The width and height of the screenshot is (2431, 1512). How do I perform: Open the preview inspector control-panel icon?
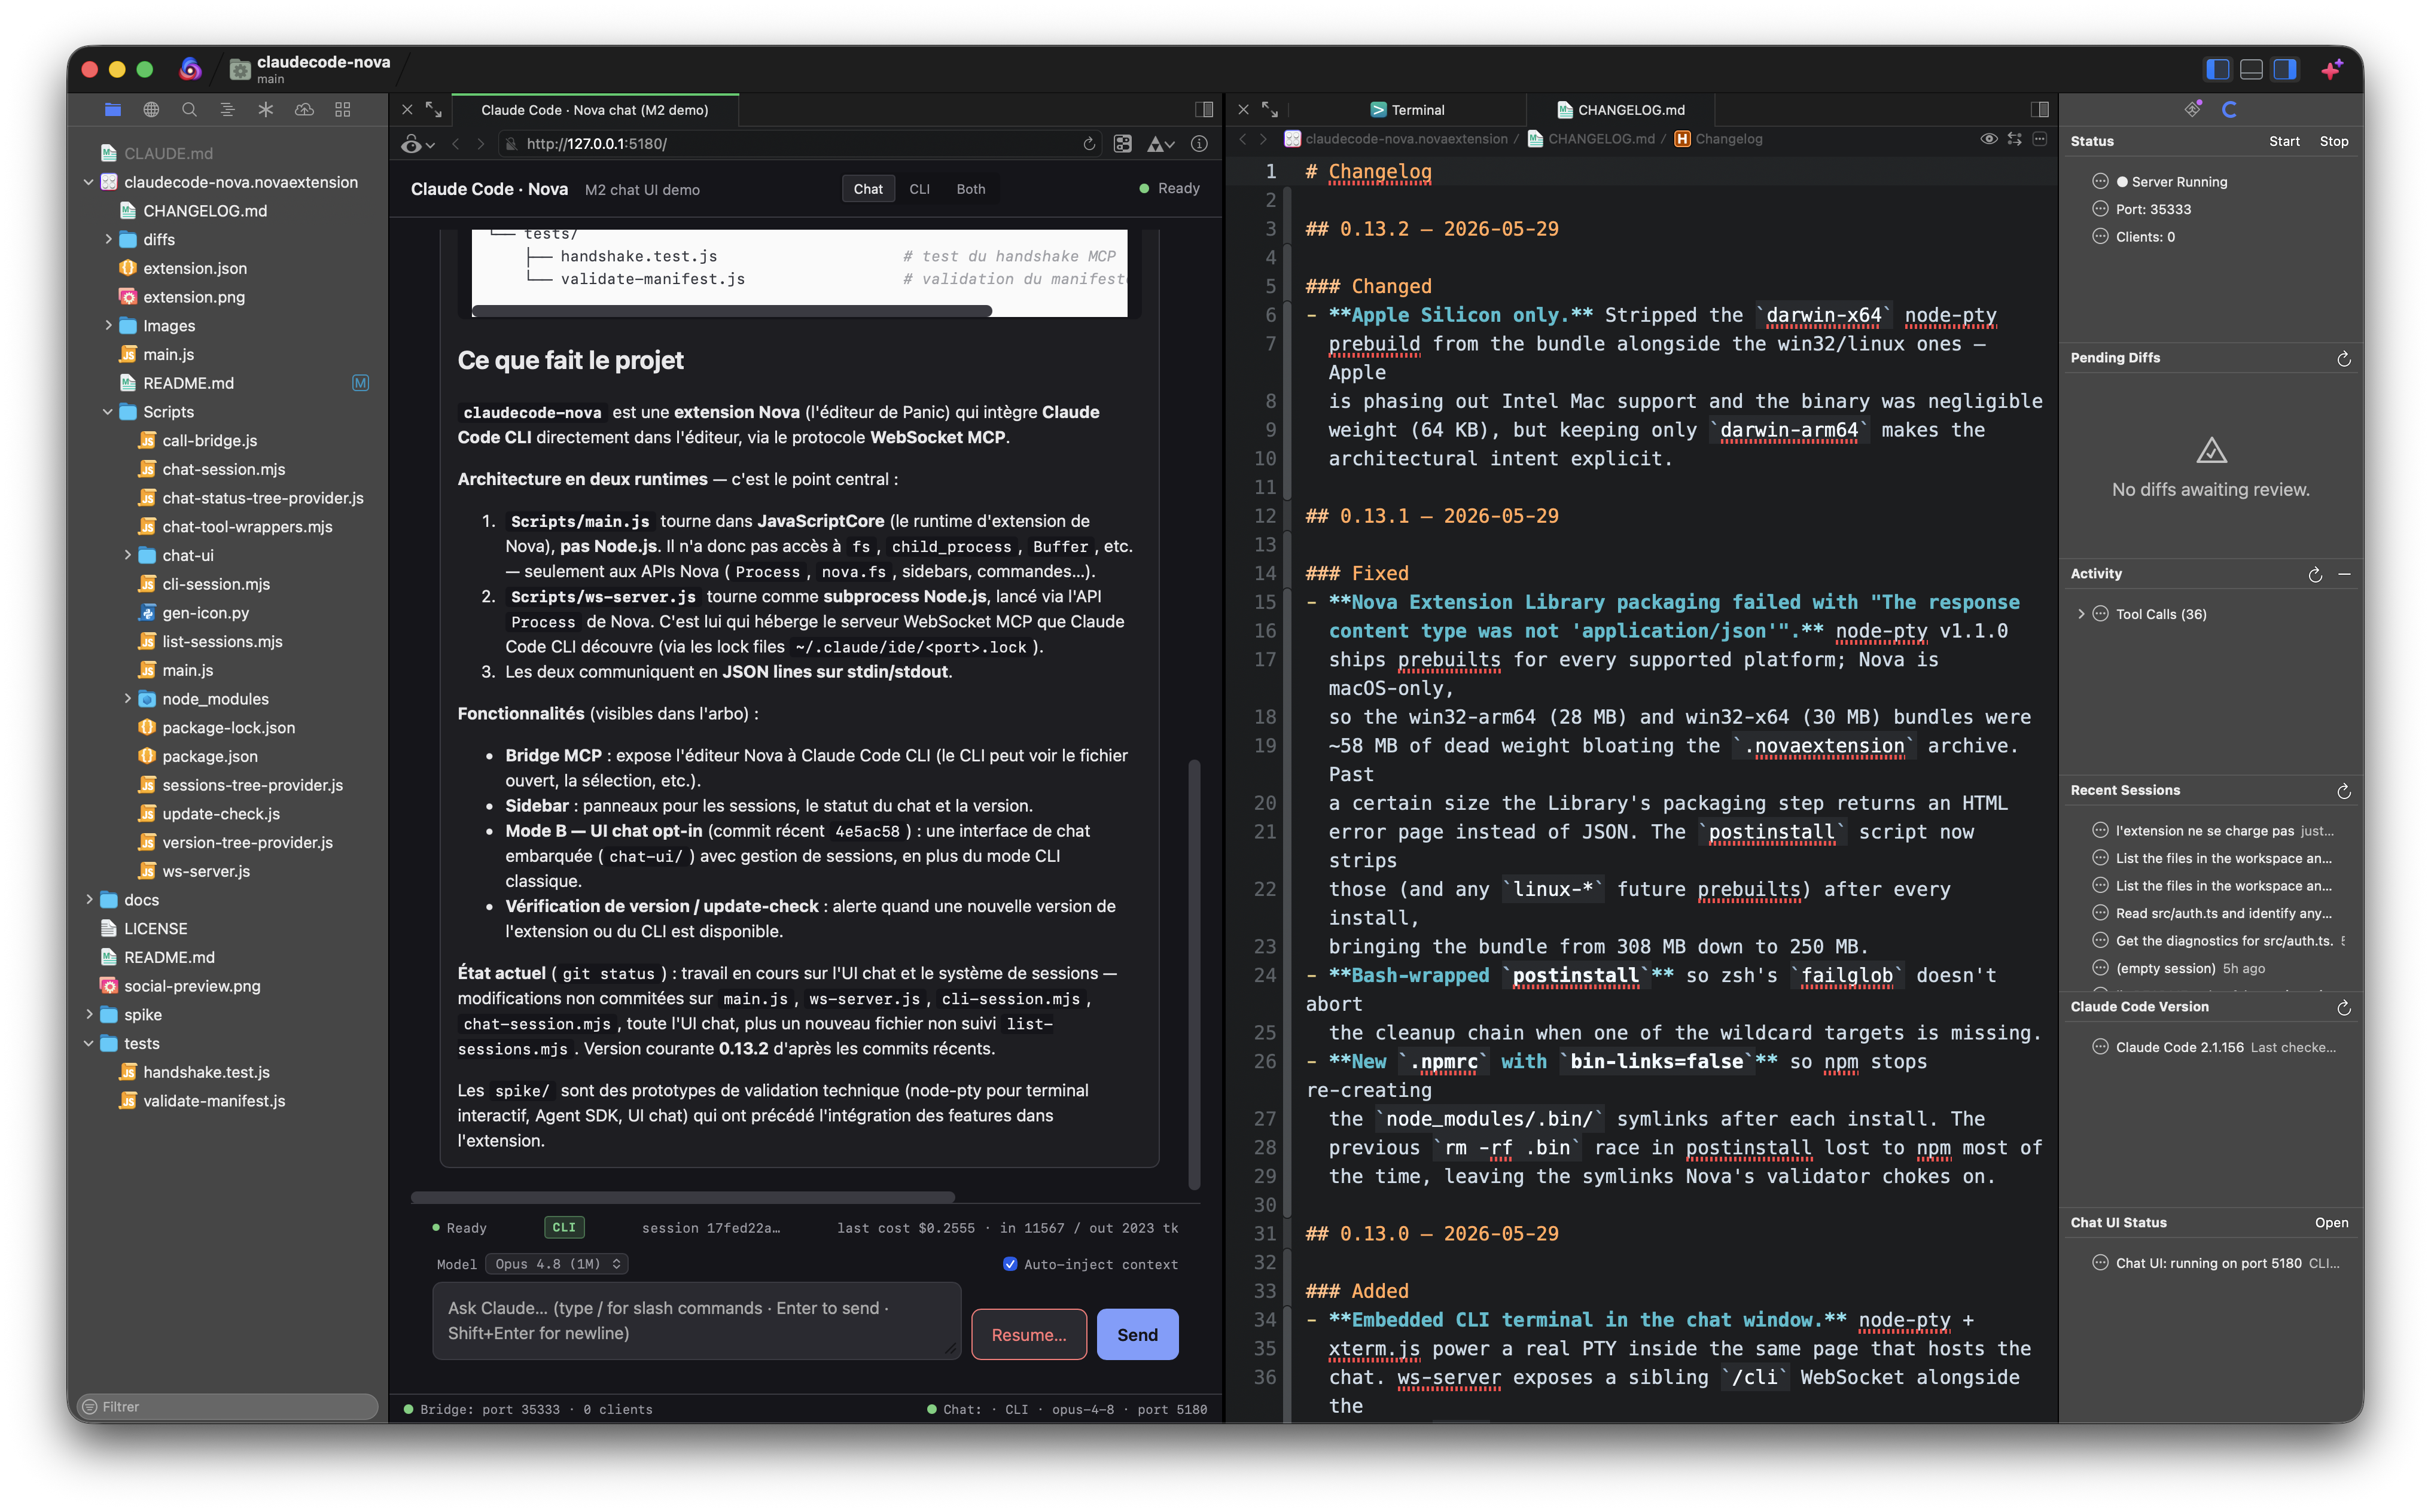1123,144
